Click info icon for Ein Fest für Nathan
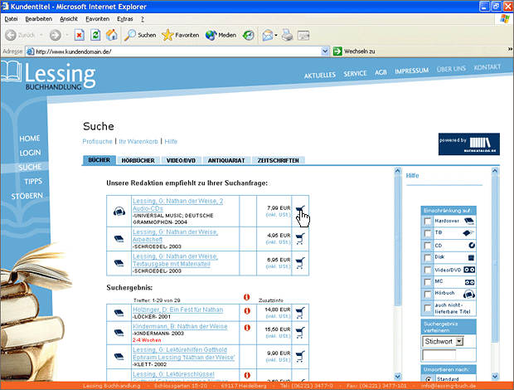Viewport: 514px width, 390px height. click(x=247, y=310)
